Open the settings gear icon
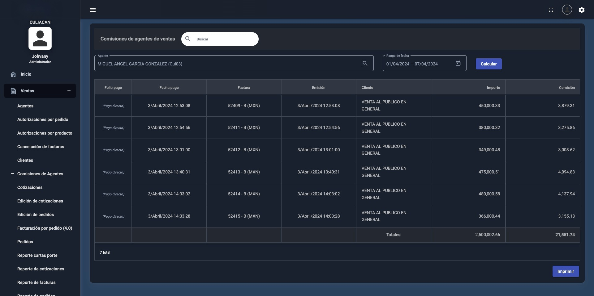Viewport: 594px width, 296px height. 582,10
